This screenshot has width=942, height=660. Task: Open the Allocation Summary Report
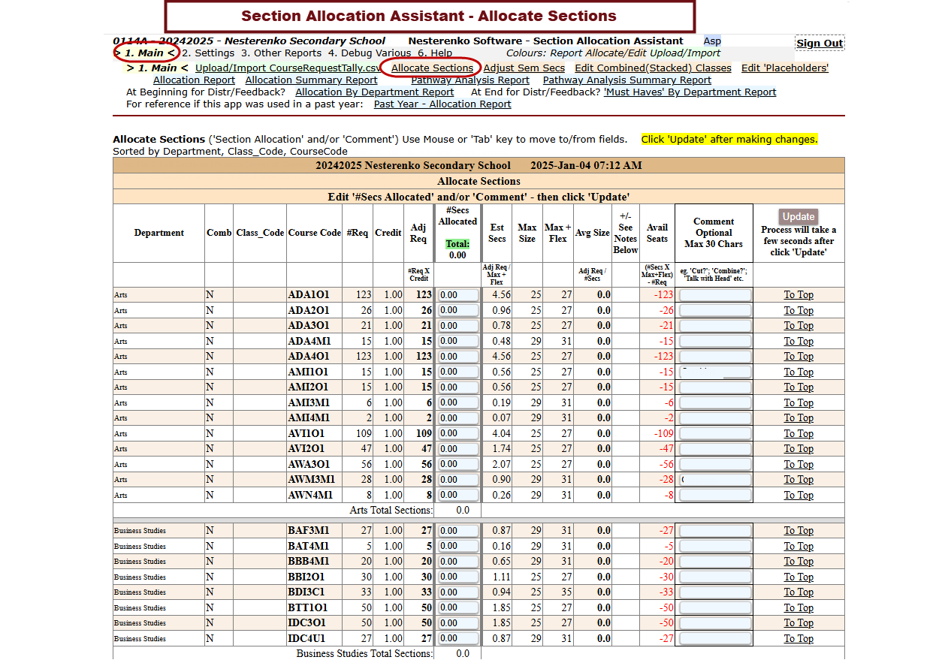pos(311,80)
